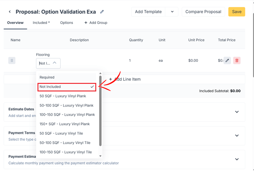
Task: Click dropdown scroll down arrow
Action: pos(100,156)
